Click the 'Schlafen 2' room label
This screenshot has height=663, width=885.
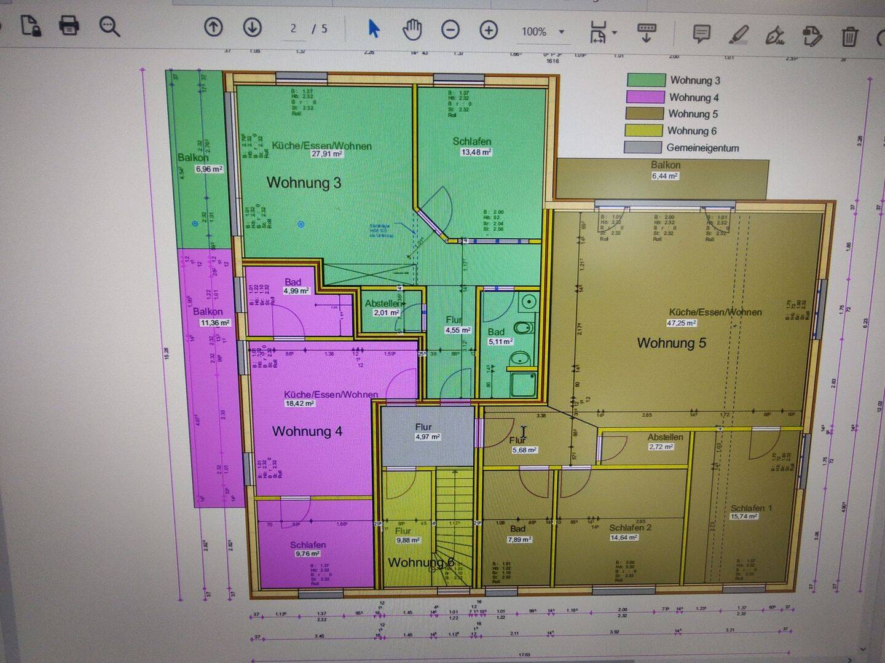[x=631, y=527]
